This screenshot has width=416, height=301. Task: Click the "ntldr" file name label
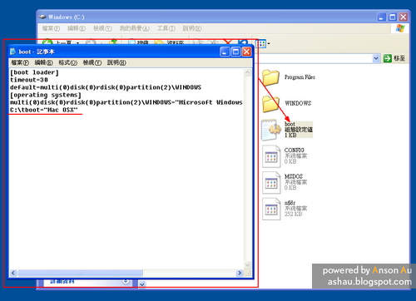tap(290, 203)
